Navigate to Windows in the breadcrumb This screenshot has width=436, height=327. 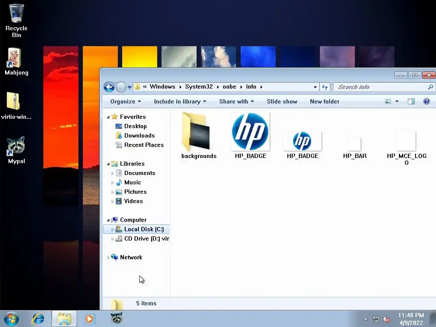point(162,87)
